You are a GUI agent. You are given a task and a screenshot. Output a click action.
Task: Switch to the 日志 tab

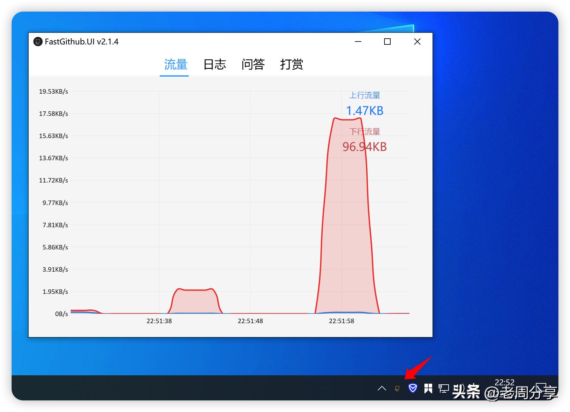coord(214,64)
